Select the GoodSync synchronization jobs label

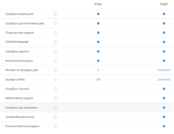pos(25,24)
